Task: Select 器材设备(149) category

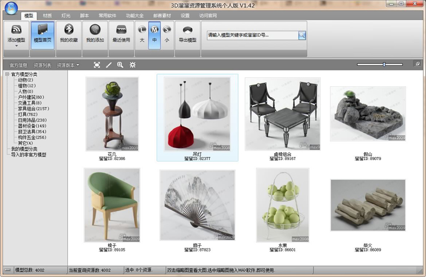Action: coord(32,126)
